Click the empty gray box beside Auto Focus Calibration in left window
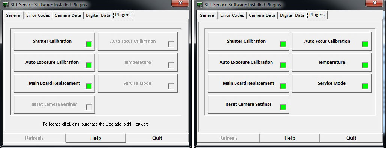The image size is (386, 148). (171, 44)
